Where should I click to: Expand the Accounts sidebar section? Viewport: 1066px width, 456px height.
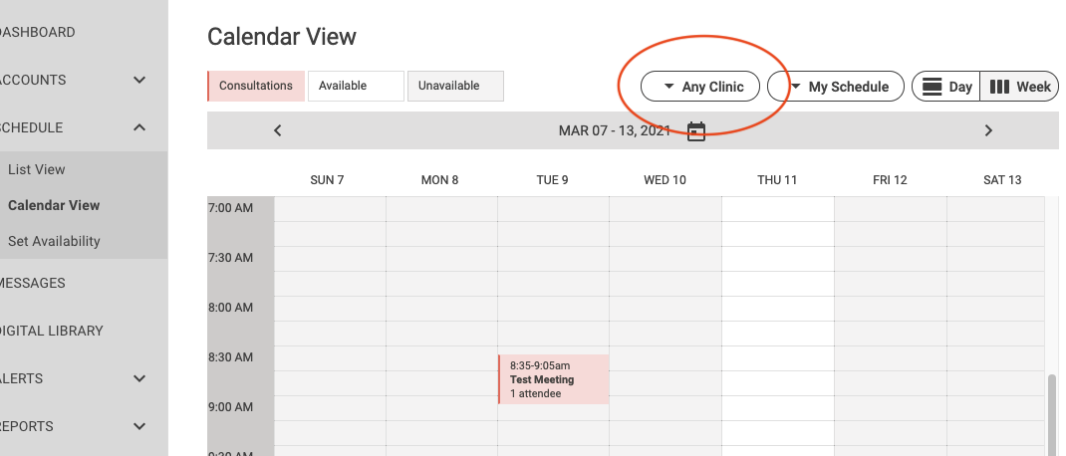pos(139,80)
